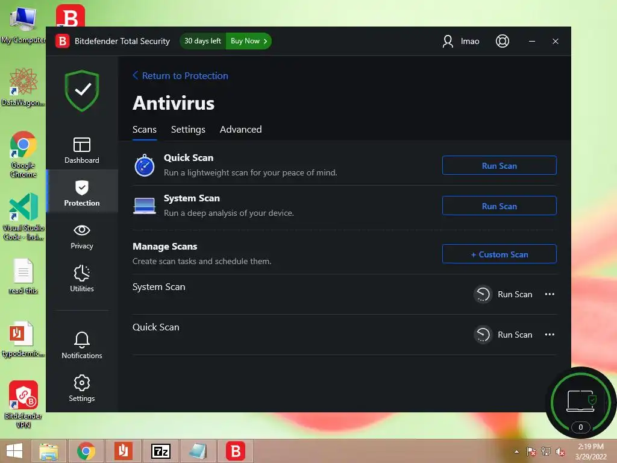Click the green shield status icon
This screenshot has height=463, width=617.
82,91
